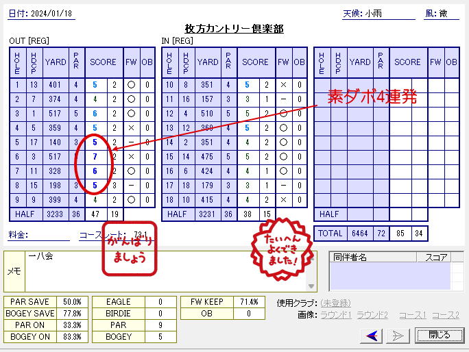Select hole 8 yardage 198
The width and height of the screenshot is (469, 352).
(x=55, y=186)
